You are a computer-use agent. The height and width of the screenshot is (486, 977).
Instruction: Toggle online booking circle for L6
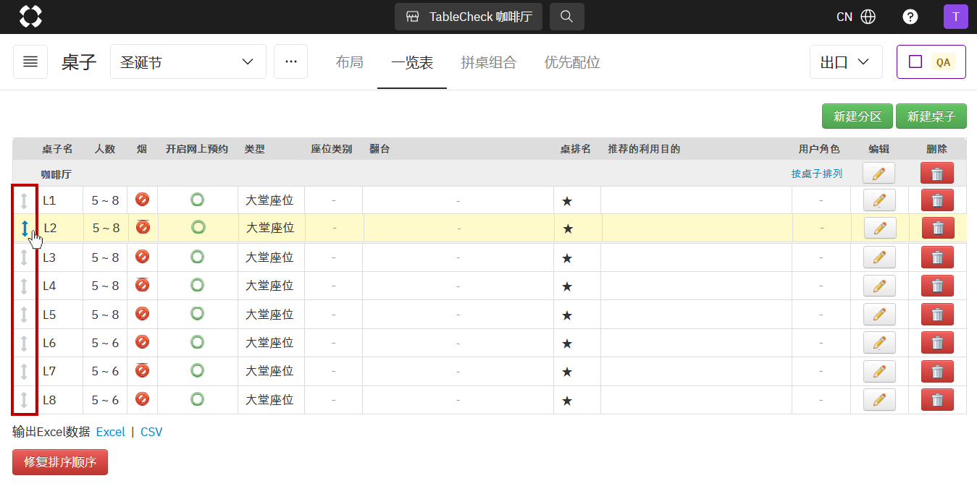(197, 342)
